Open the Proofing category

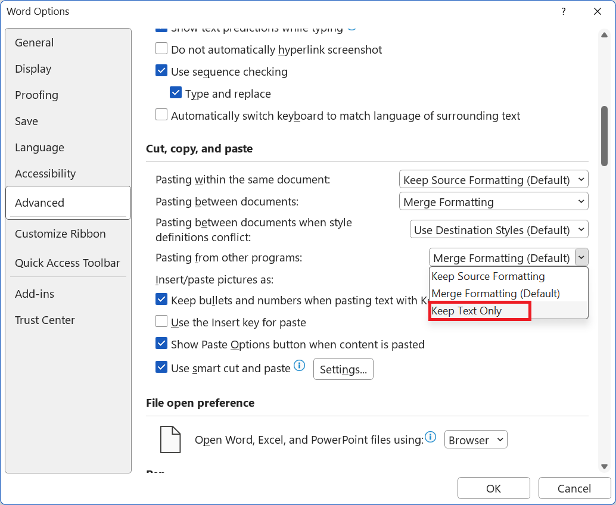(x=69, y=95)
